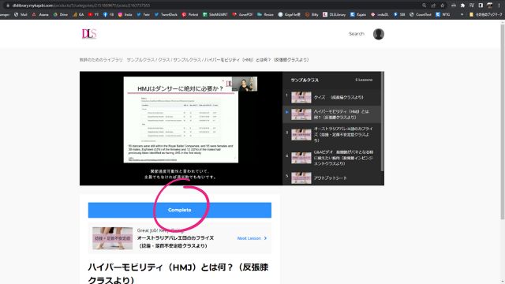Bookmark this page with the star icon
This screenshot has width=505, height=284.
pyautogui.click(x=443, y=6)
